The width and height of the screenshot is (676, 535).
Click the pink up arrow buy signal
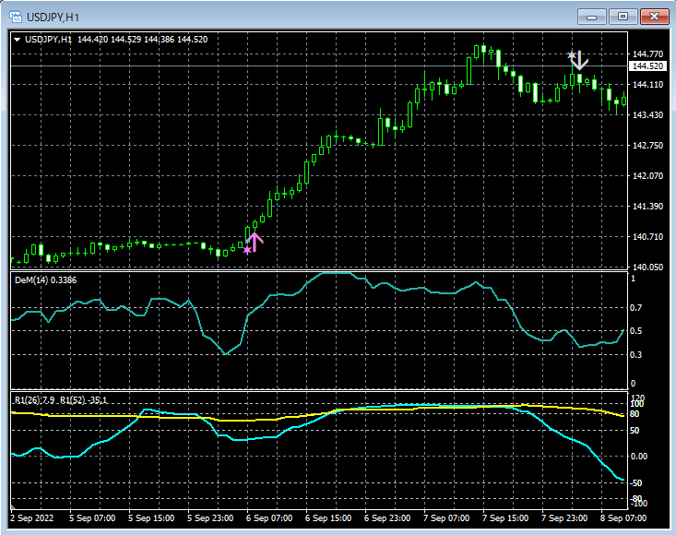pos(255,242)
